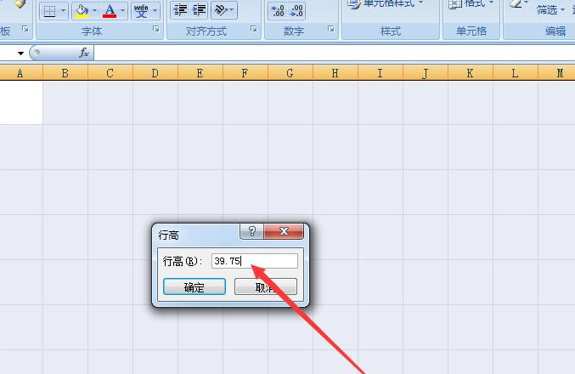This screenshot has width=575, height=374.
Task: Increase indent in alignment group
Action: (199, 10)
